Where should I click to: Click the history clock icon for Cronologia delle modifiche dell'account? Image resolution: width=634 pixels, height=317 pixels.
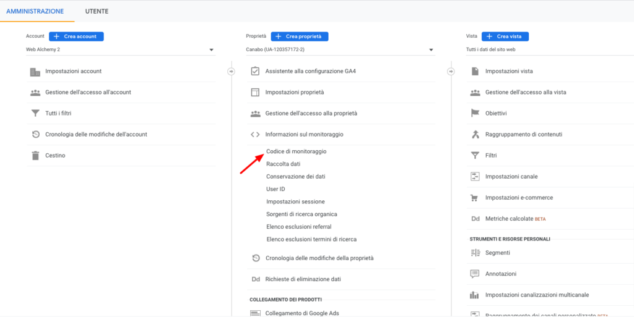pos(35,134)
